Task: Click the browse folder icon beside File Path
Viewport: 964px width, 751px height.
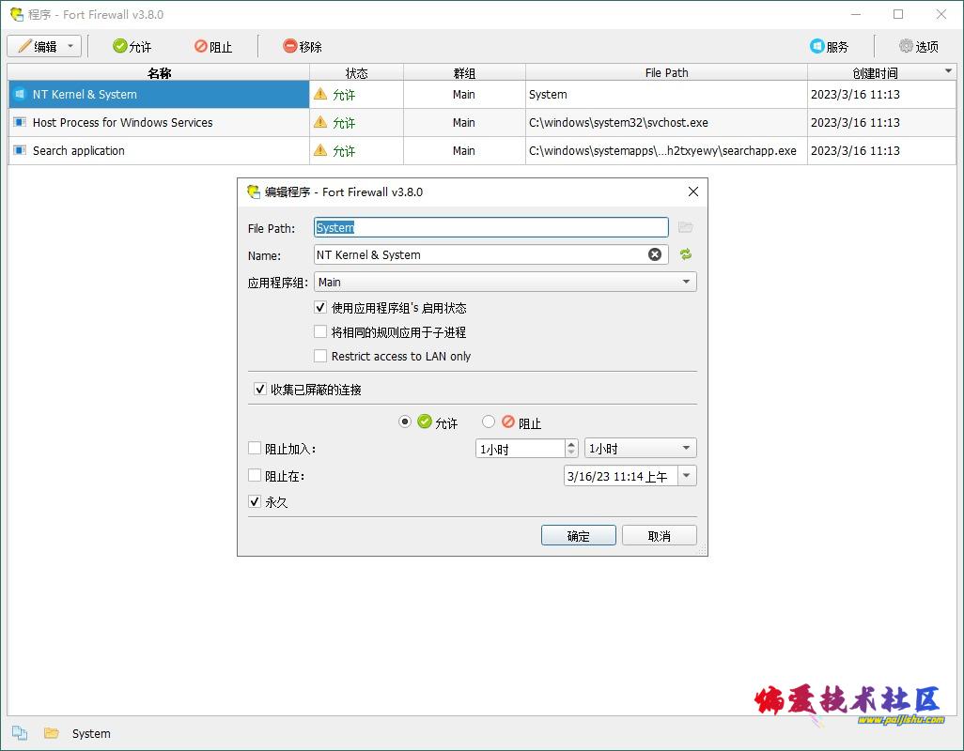Action: coord(686,227)
